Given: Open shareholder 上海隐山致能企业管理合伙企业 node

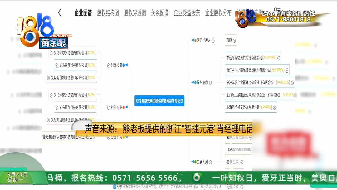Looking at the screenshot, I should [x=260, y=95].
